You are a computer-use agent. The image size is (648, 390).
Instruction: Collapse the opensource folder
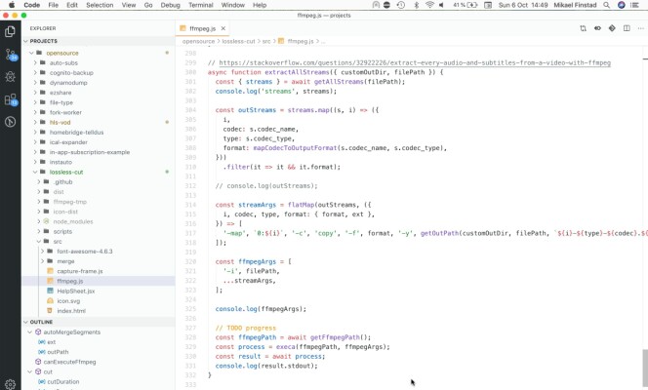pos(31,53)
